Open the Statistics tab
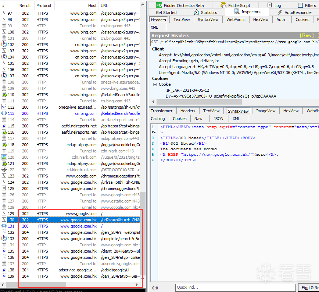Viewport: 319px width, 292px height. click(x=205, y=13)
